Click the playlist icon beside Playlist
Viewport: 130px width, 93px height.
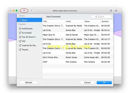(x=20, y=50)
